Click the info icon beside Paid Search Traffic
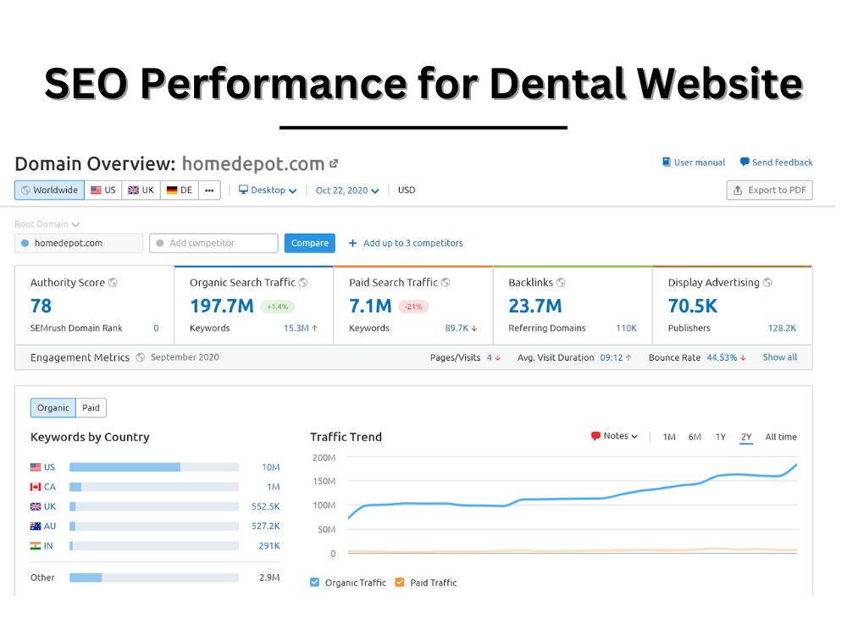The width and height of the screenshot is (847, 635). coord(446,283)
